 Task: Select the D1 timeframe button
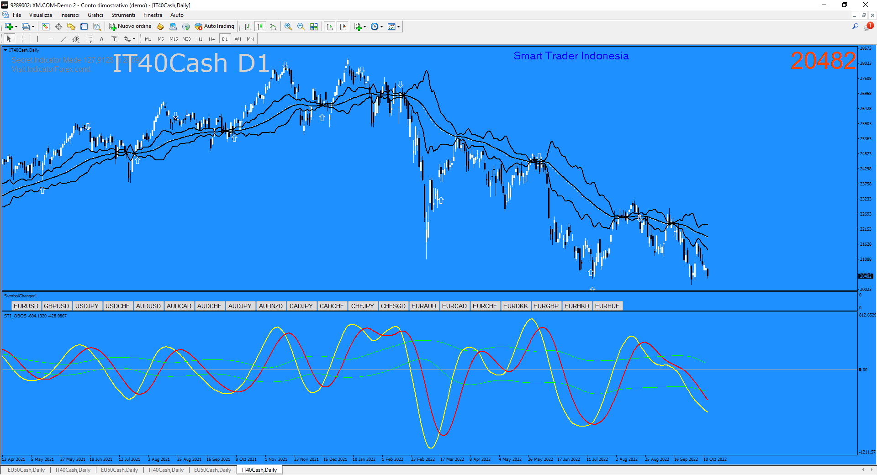pos(225,39)
